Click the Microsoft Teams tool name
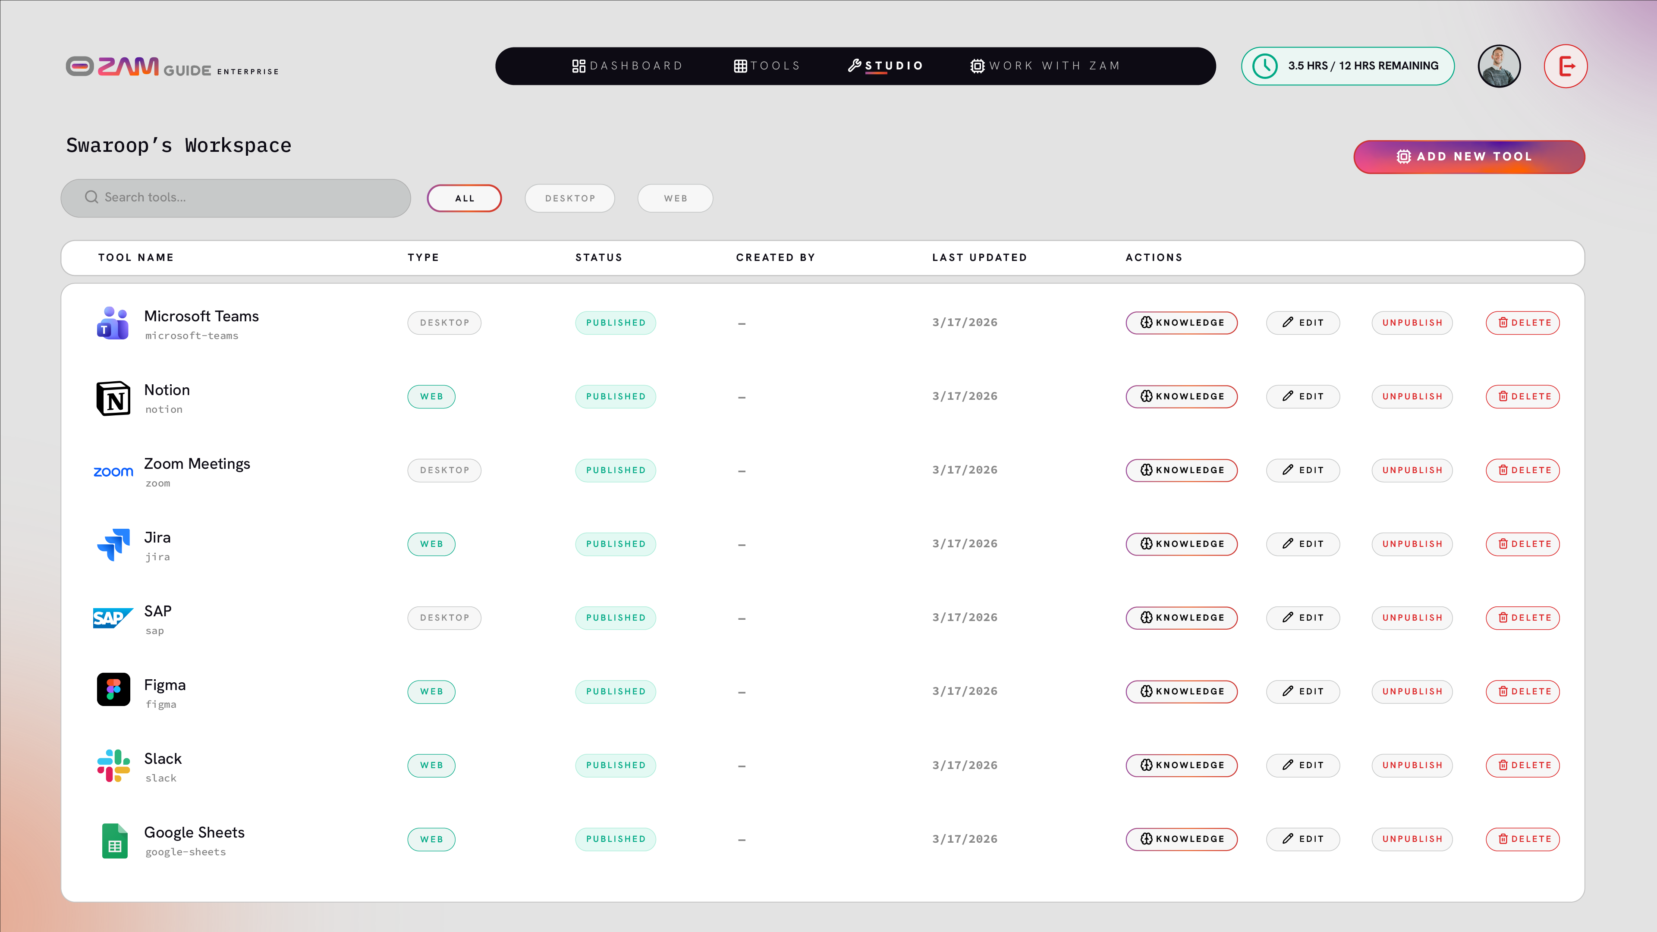Viewport: 1657px width, 932px height. pyautogui.click(x=201, y=317)
